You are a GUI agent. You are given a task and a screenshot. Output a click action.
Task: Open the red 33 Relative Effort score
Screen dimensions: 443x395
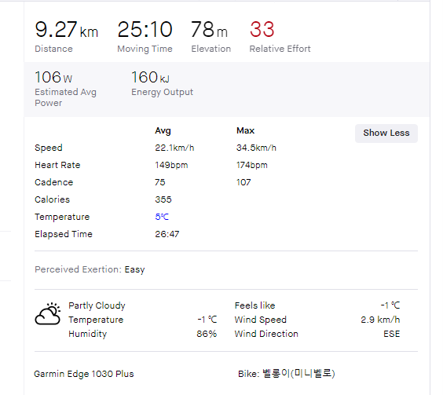[262, 29]
